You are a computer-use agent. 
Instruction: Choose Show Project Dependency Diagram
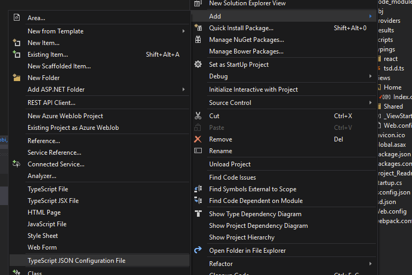tap(284, 225)
